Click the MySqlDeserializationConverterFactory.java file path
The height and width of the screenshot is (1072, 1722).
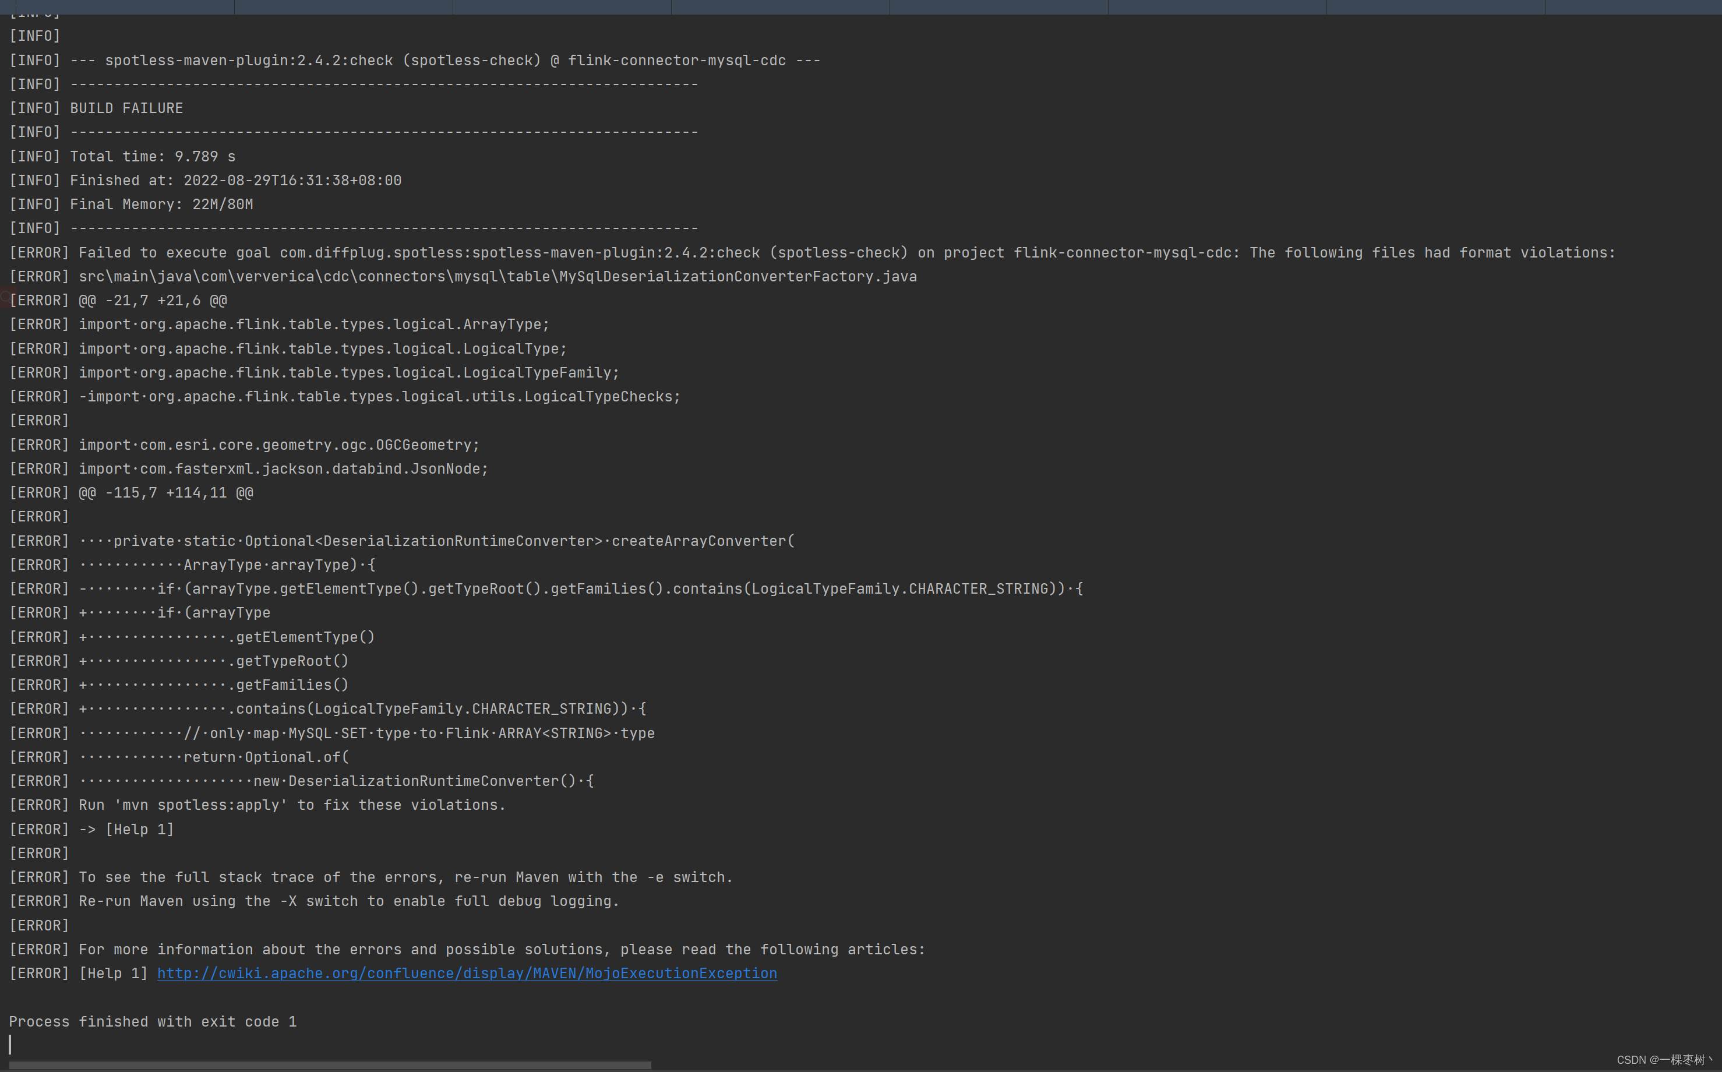tap(497, 277)
